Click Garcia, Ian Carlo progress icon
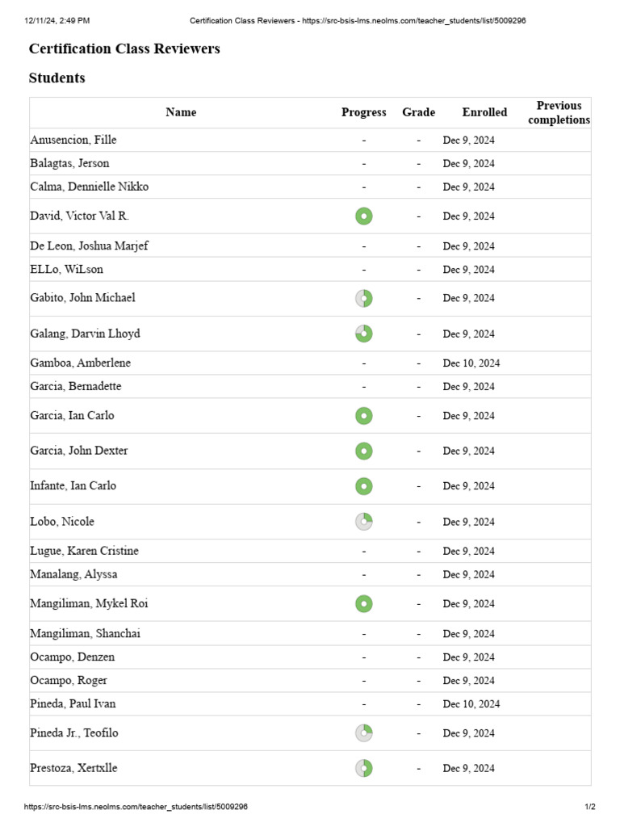Viewport: 620px width, 827px height. click(x=364, y=416)
